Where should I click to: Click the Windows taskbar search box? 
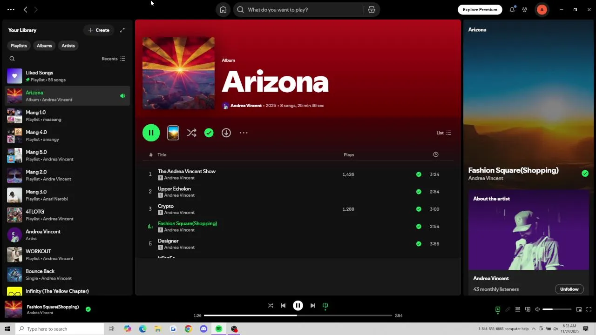pos(59,329)
